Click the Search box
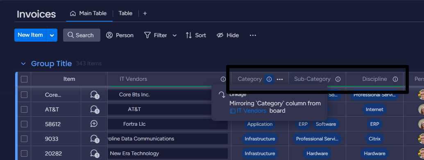Viewport: 424px width, 160px height. [82, 35]
